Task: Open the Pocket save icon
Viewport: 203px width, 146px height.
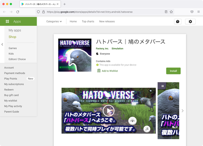Action: [x=192, y=12]
